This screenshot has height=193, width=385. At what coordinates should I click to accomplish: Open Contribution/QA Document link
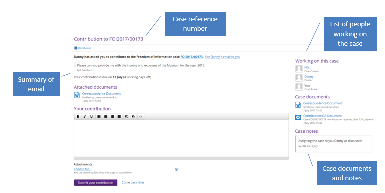(322, 116)
